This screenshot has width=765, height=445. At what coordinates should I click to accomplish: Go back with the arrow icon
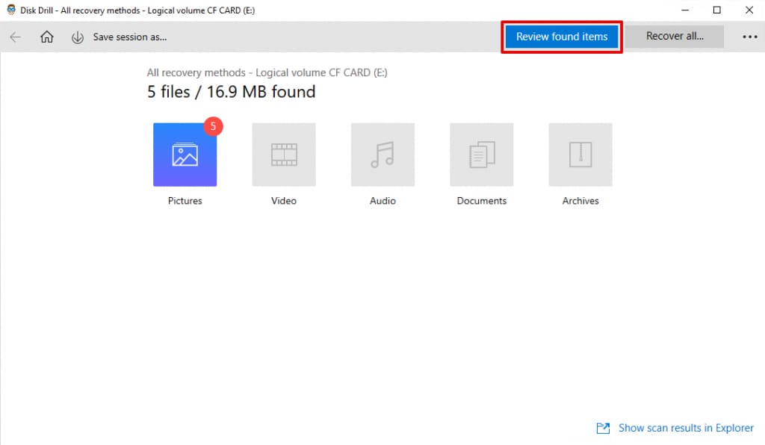(15, 37)
